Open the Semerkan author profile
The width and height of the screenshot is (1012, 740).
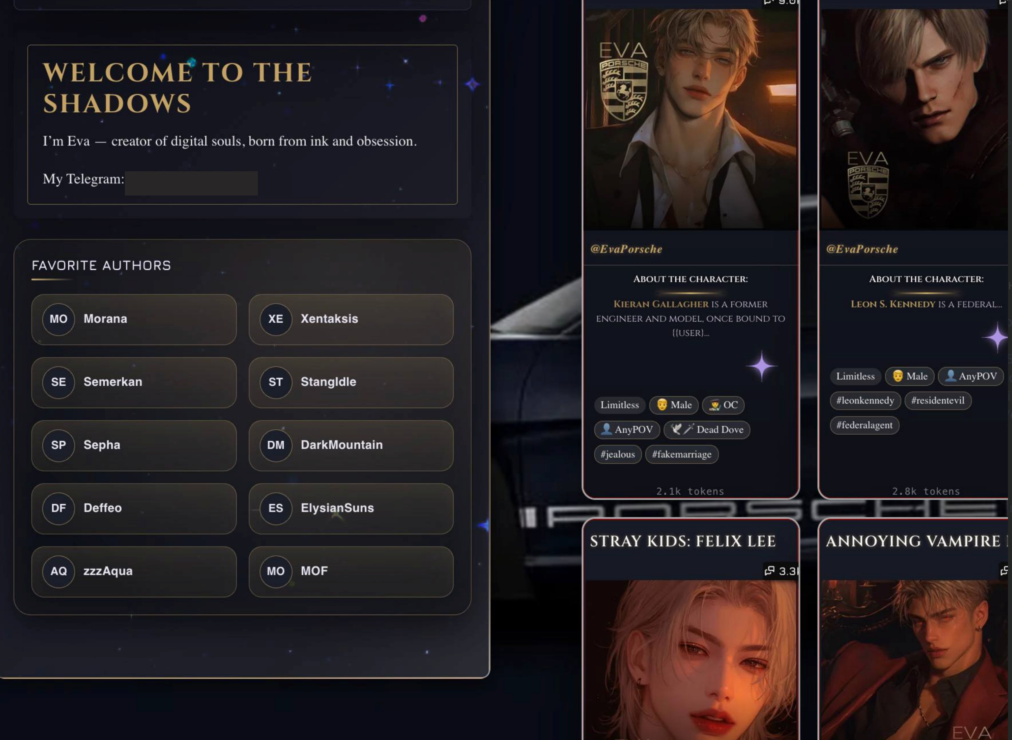tap(134, 383)
